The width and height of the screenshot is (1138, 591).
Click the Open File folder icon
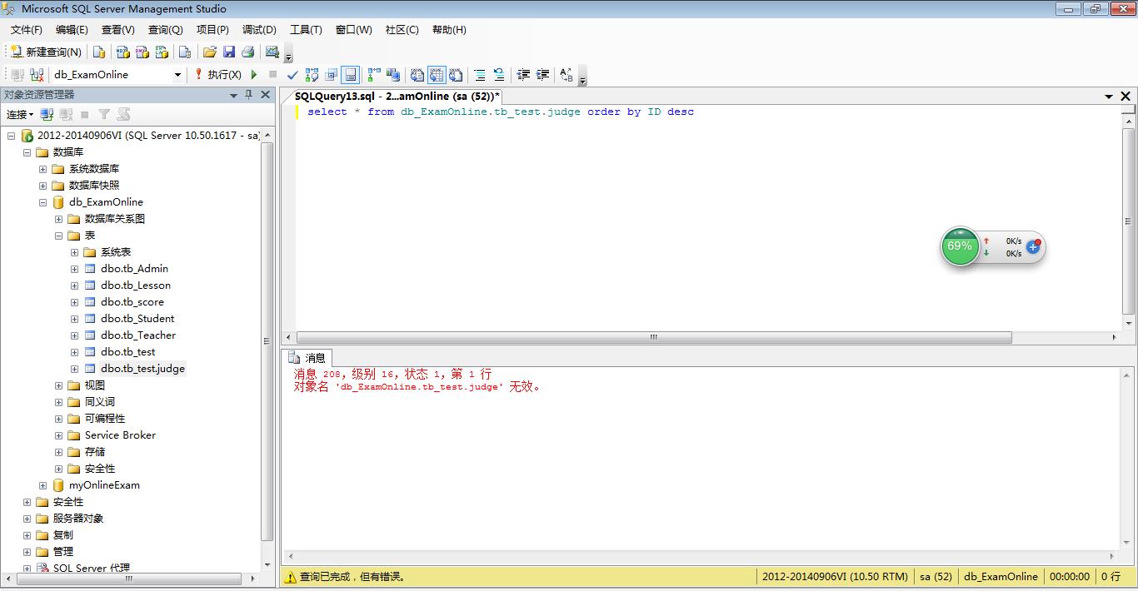[210, 52]
